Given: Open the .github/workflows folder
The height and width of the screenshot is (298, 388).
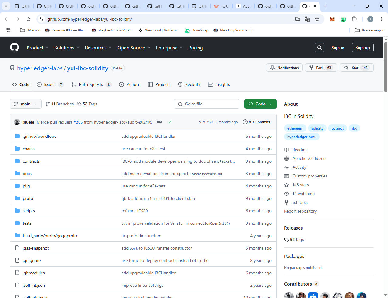Looking at the screenshot, I should click(39, 136).
